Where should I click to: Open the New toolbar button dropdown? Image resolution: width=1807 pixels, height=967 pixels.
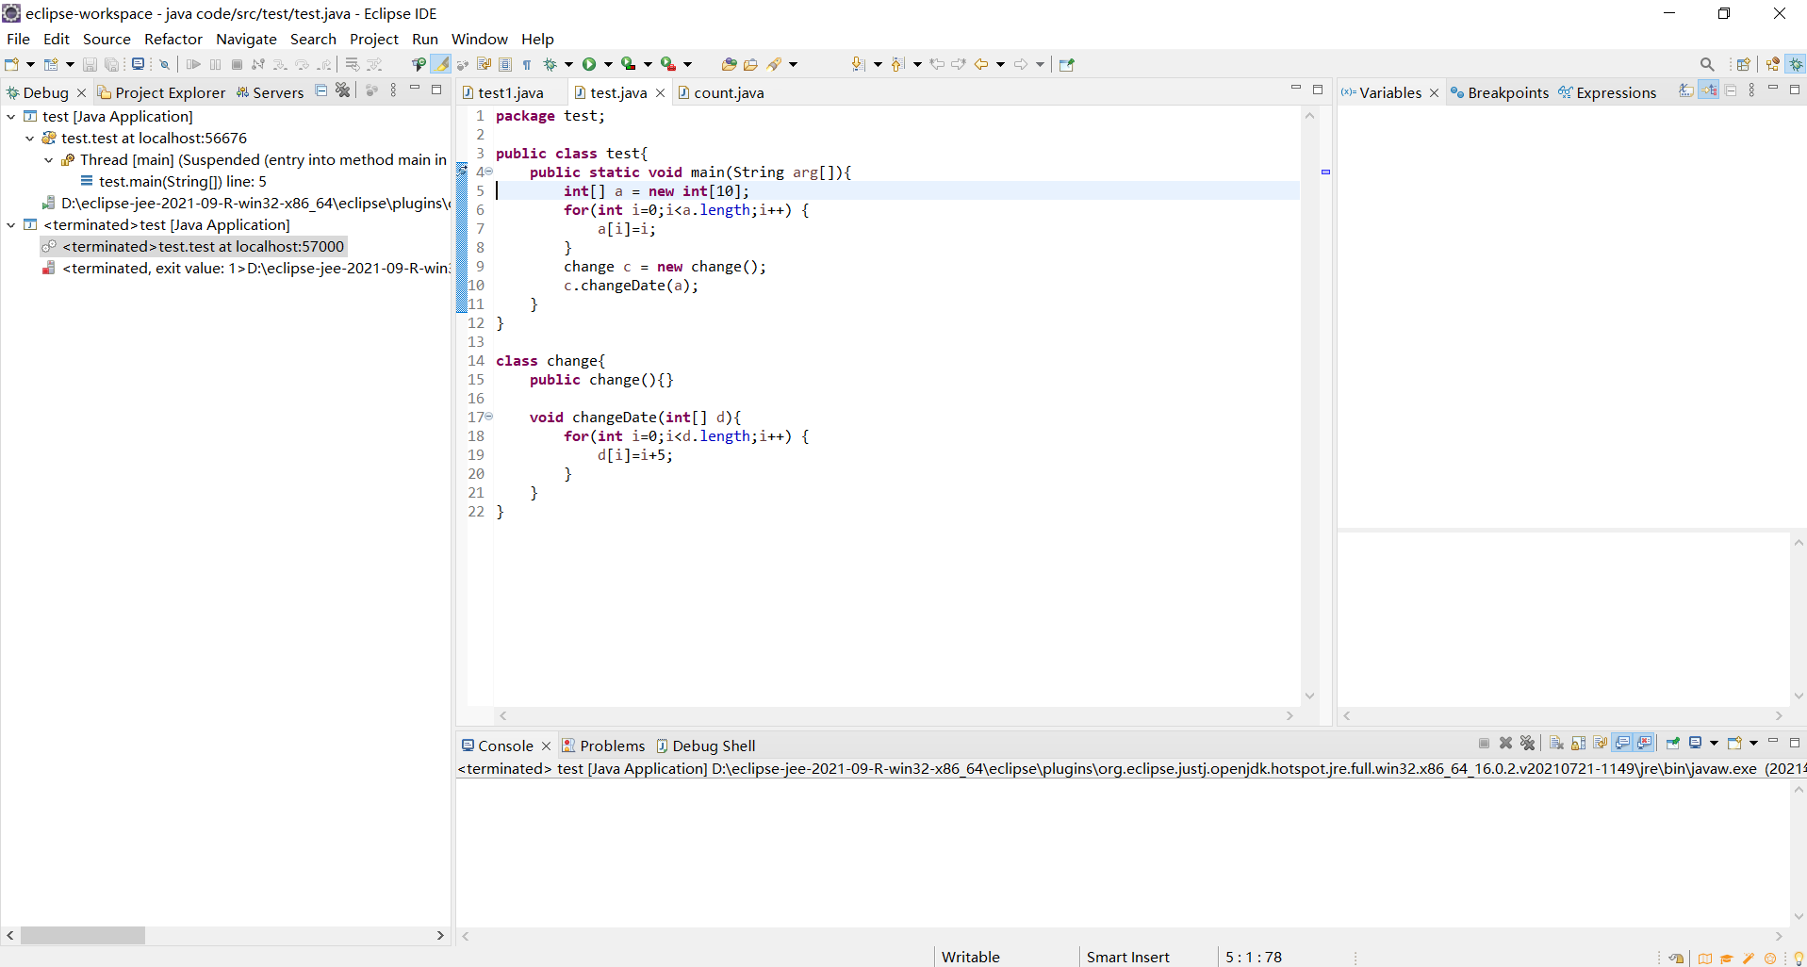(x=28, y=64)
